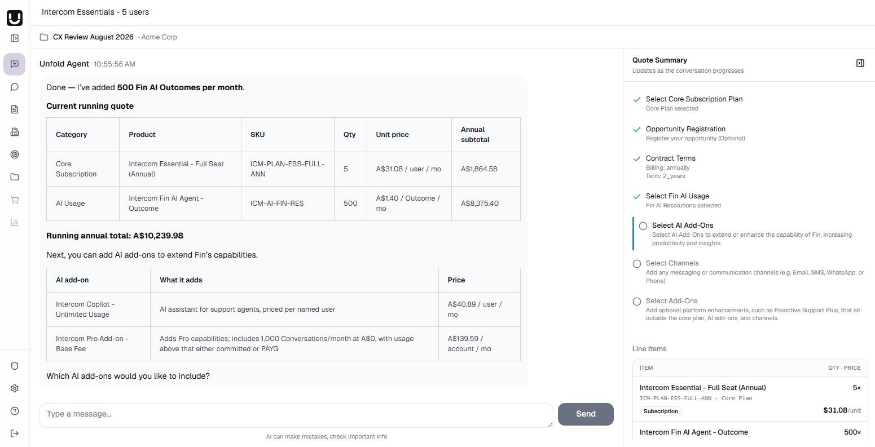Open the shield security icon
875x447 pixels.
[x=15, y=366]
